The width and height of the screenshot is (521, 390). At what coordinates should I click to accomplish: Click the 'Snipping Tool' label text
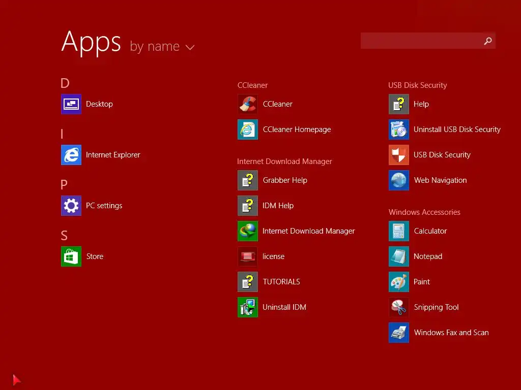point(436,307)
